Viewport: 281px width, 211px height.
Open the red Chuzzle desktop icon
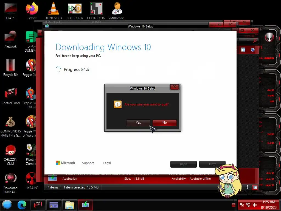click(x=11, y=155)
